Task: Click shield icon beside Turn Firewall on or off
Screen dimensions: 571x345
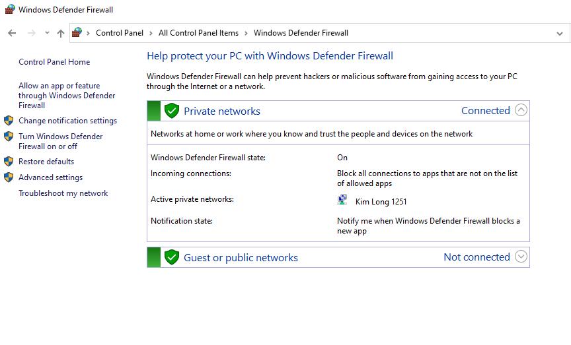Action: click(x=9, y=137)
